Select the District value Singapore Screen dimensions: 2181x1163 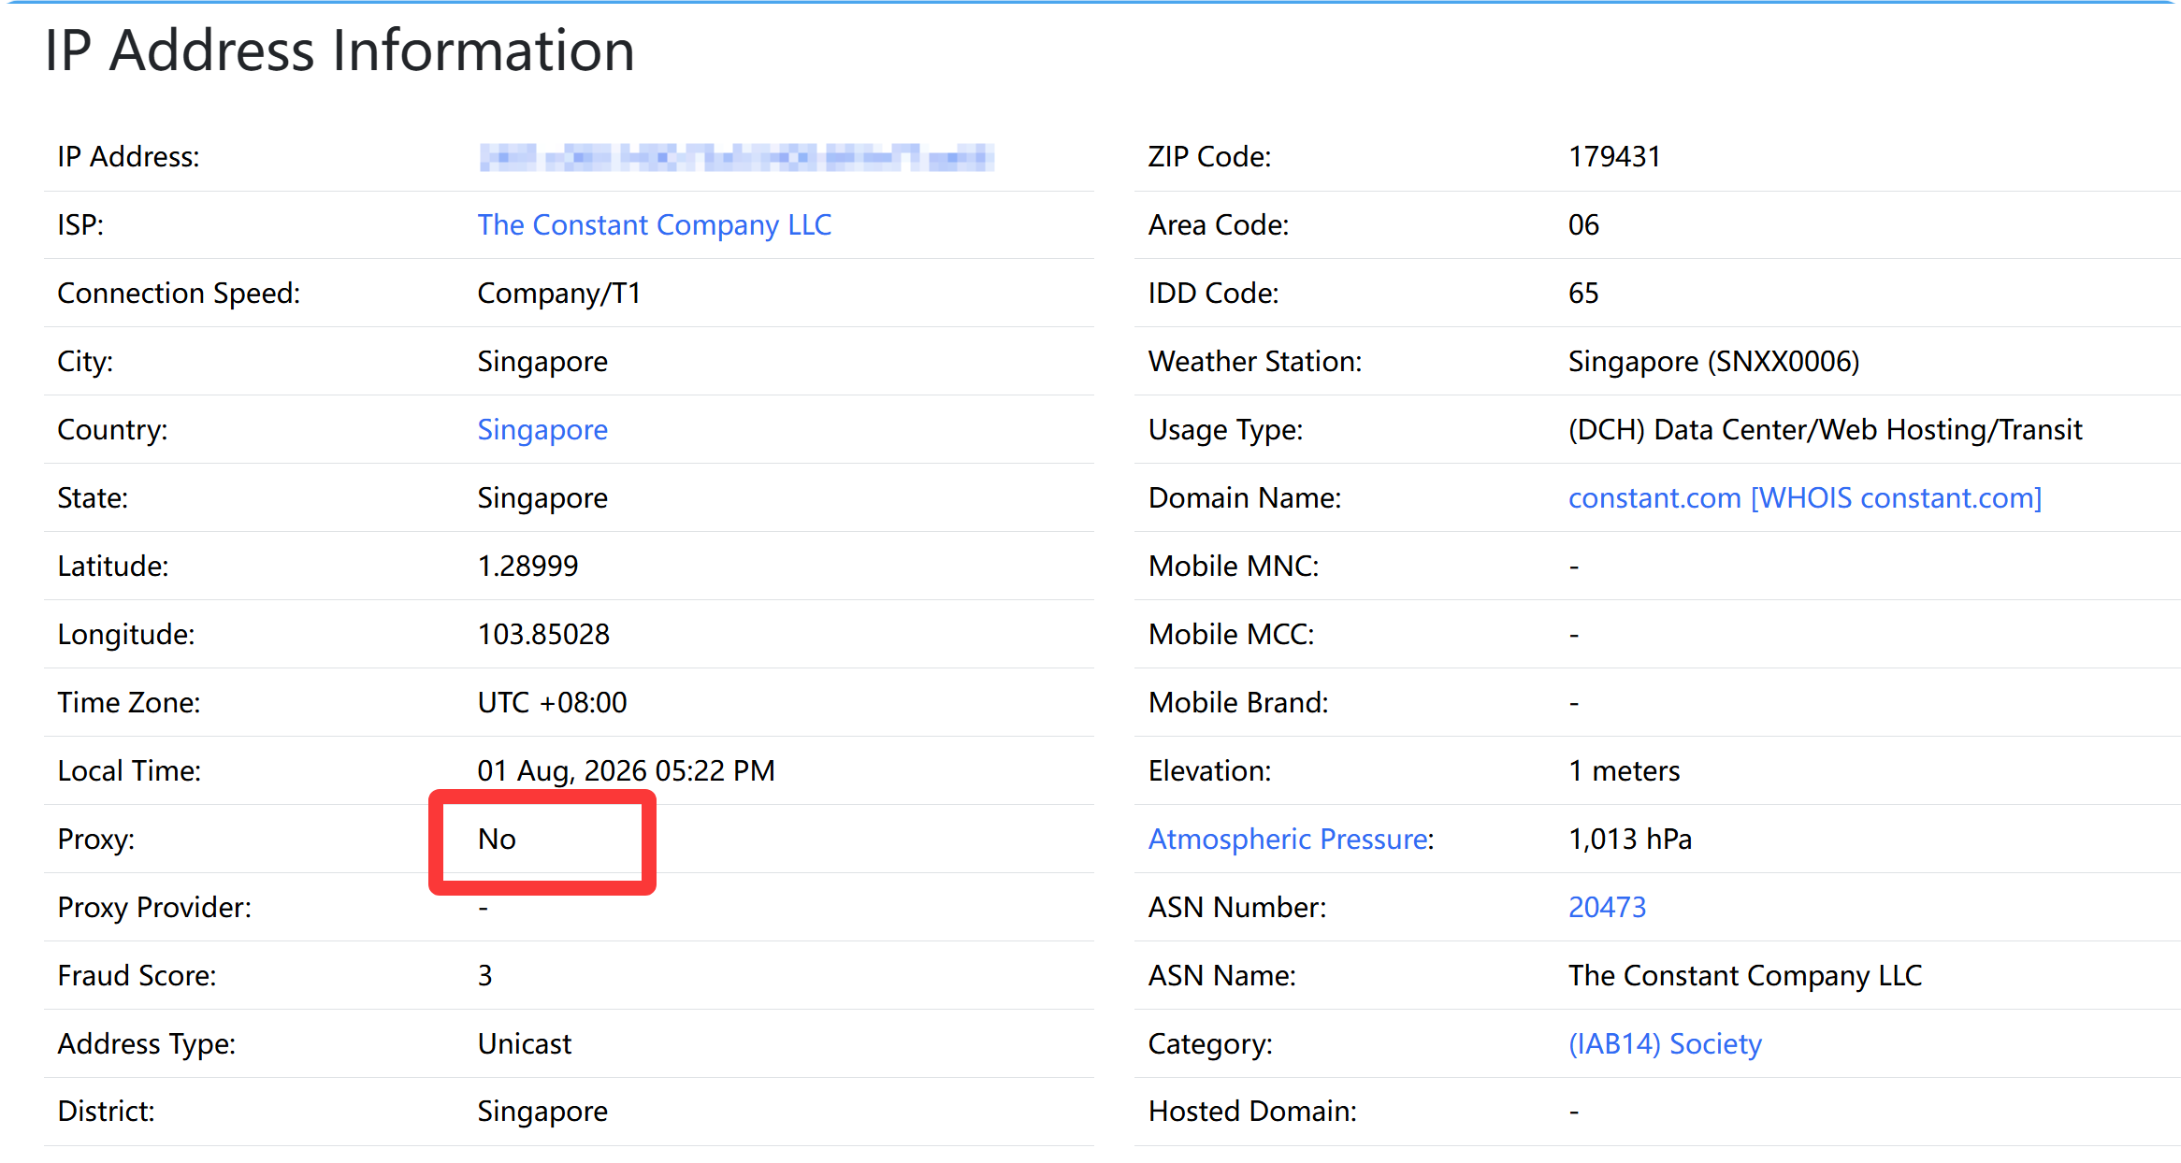click(542, 1112)
